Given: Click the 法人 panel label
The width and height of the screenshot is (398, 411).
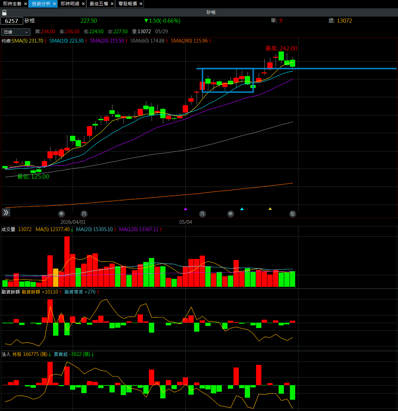Looking at the screenshot, I should point(6,354).
